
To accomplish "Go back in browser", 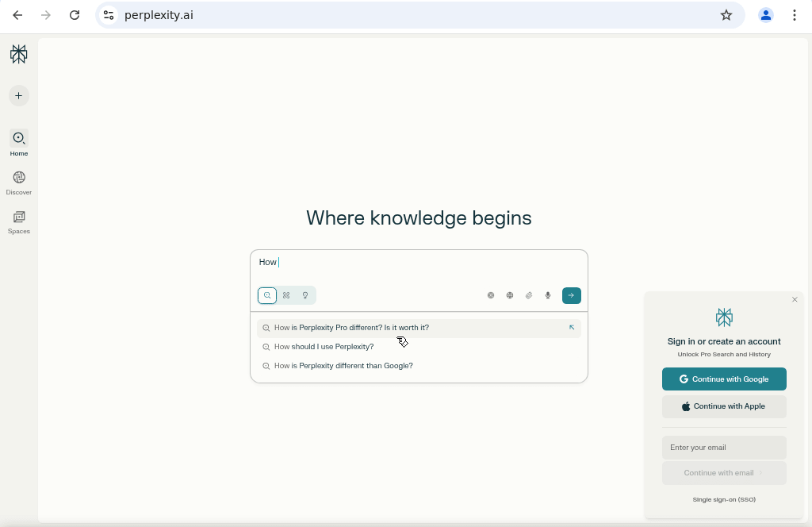I will tap(17, 15).
